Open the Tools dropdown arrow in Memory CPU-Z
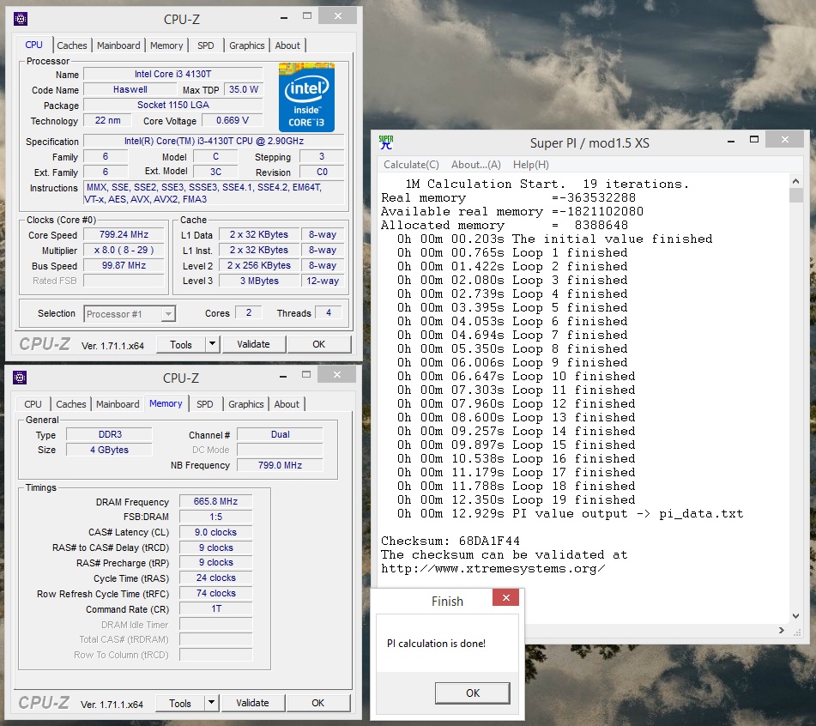 tap(211, 703)
